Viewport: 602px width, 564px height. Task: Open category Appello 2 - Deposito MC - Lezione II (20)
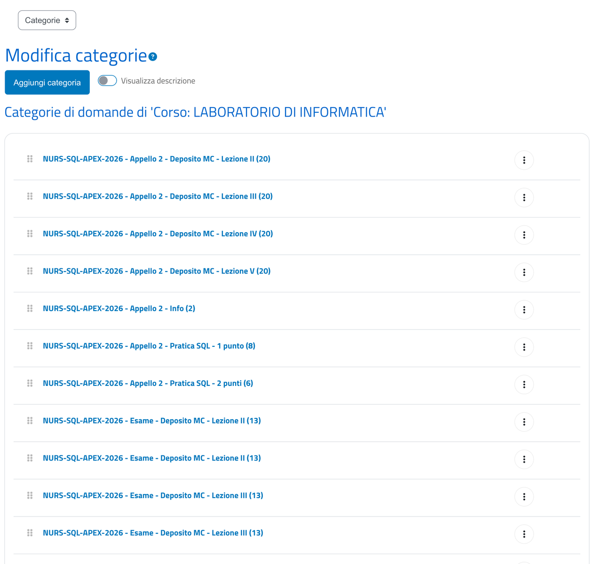(157, 159)
